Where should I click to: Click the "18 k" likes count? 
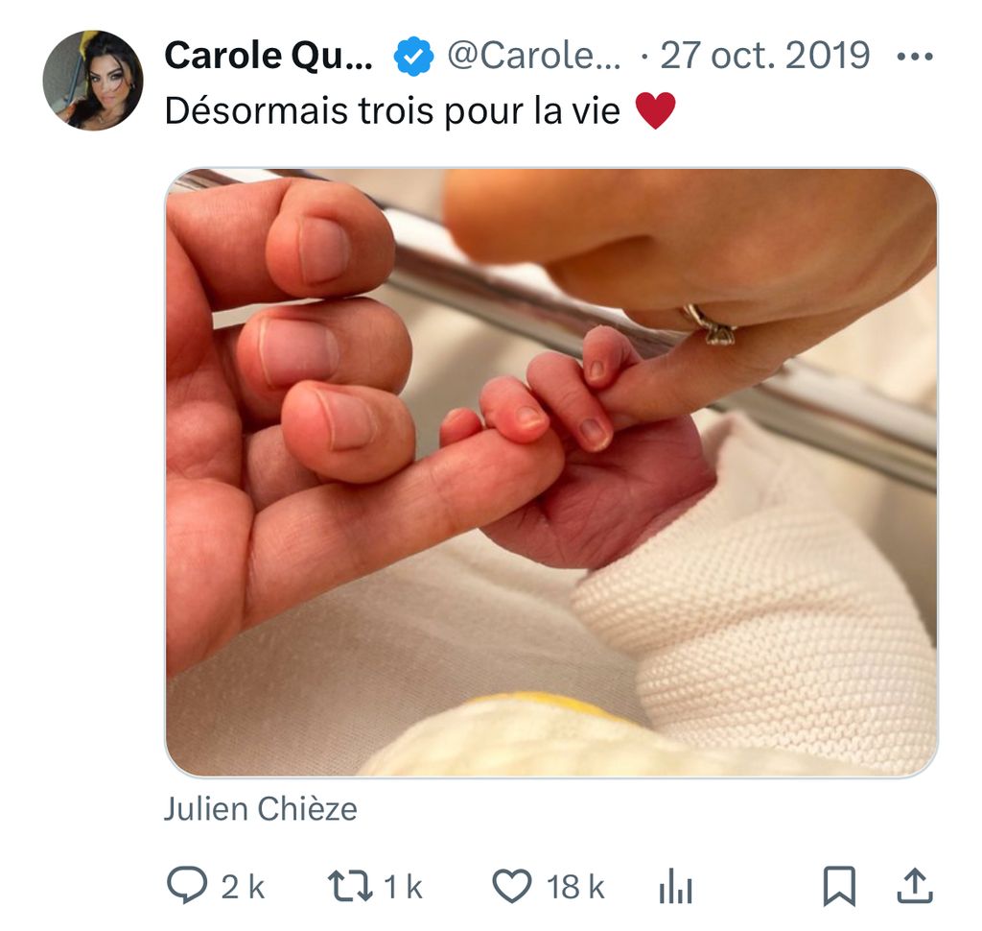[x=575, y=888]
